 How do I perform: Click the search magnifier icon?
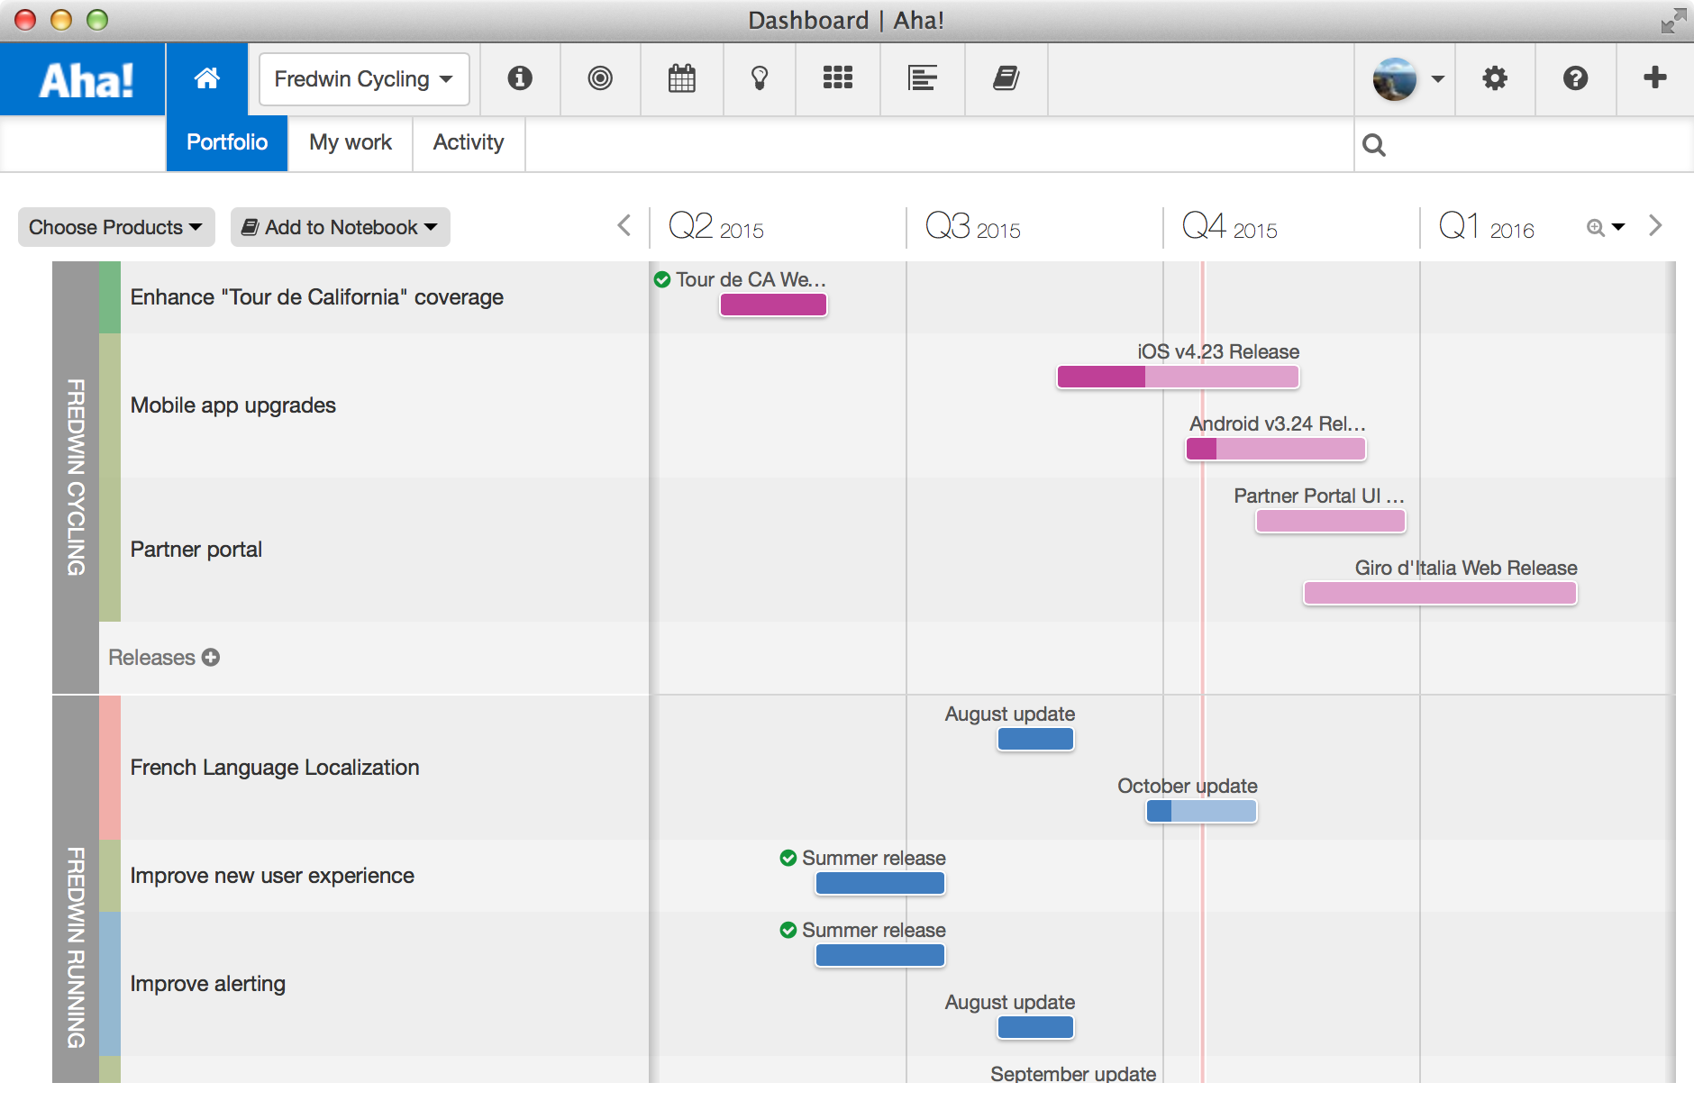(x=1374, y=144)
